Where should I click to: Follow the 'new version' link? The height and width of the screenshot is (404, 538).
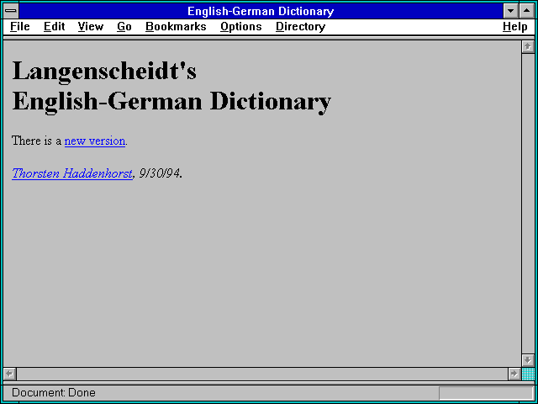(x=95, y=141)
